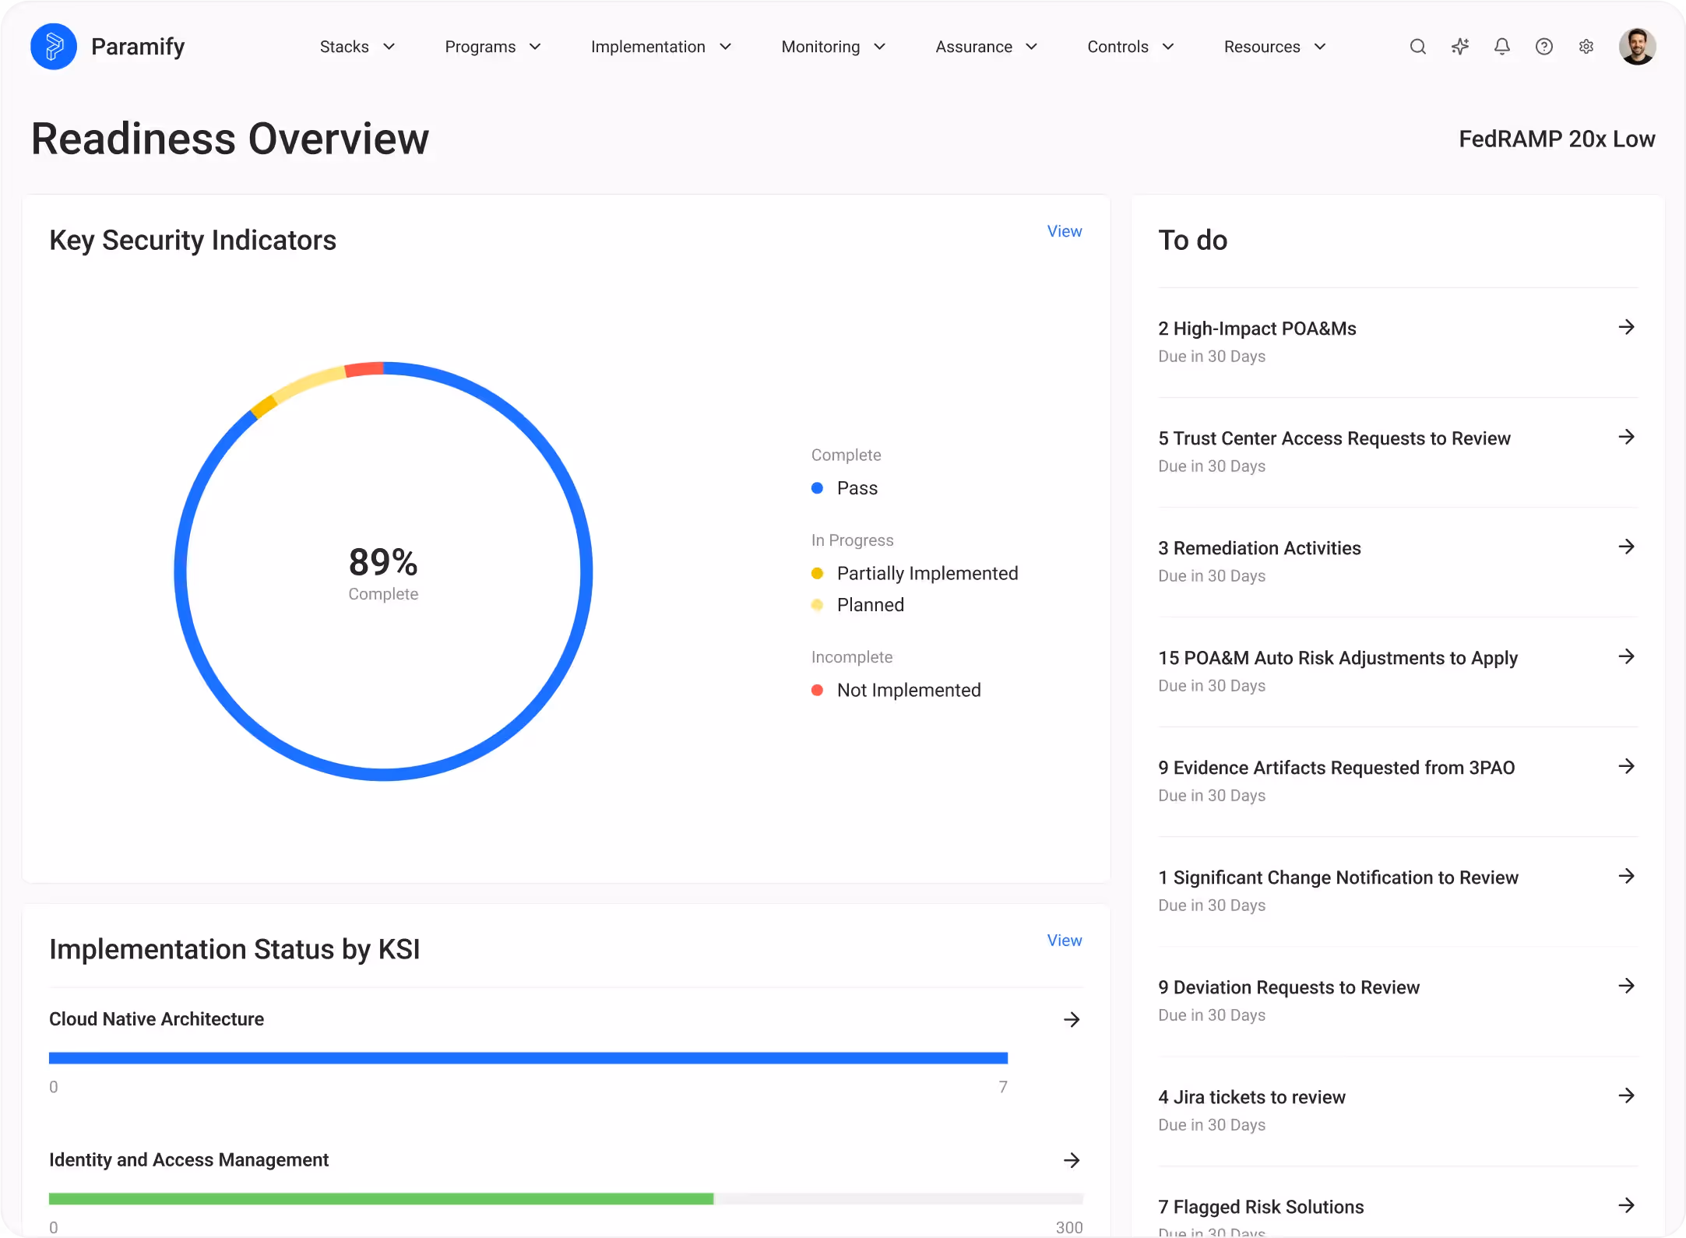Click arrow next to Cloud Native Architecture

pos(1072,1019)
